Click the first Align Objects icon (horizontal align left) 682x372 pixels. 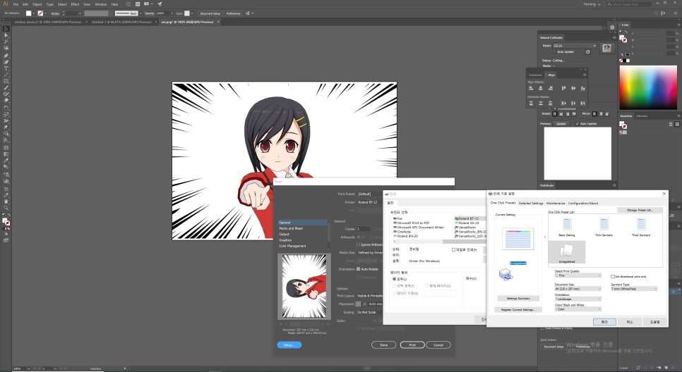(531, 88)
